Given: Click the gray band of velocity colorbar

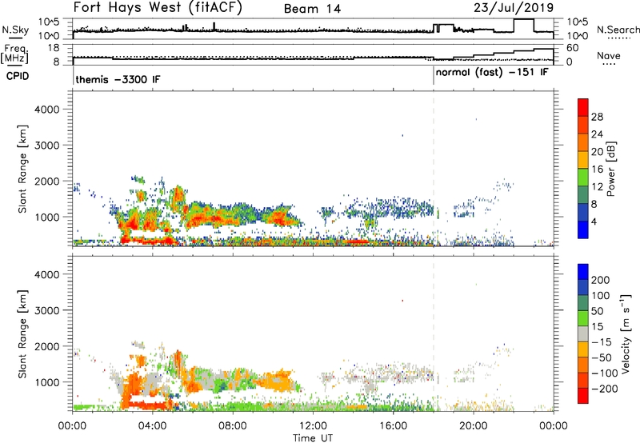Looking at the screenshot, I should click(x=583, y=333).
